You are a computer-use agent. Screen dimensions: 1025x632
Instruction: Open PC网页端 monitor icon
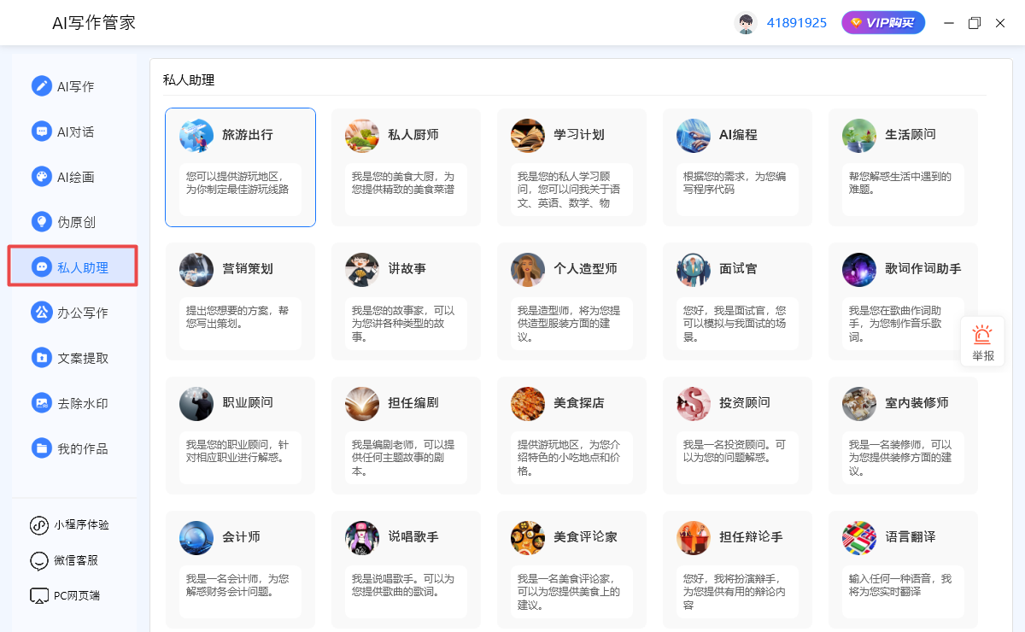pos(38,595)
